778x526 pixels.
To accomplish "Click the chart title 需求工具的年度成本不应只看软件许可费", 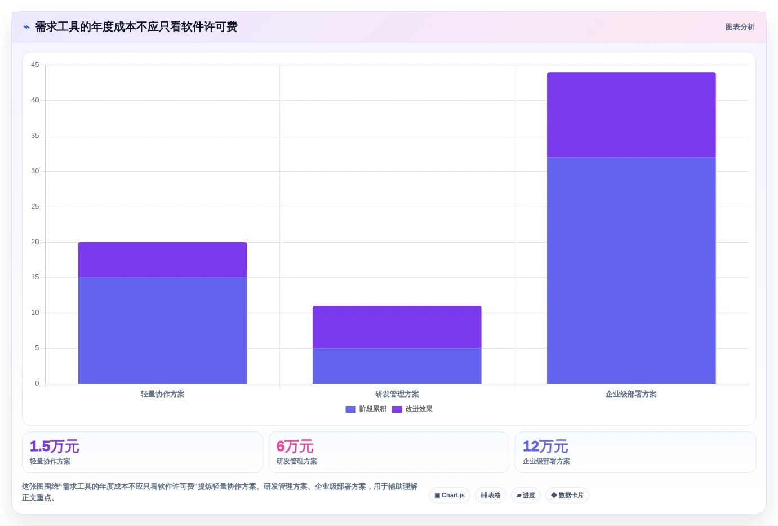I will pos(136,27).
